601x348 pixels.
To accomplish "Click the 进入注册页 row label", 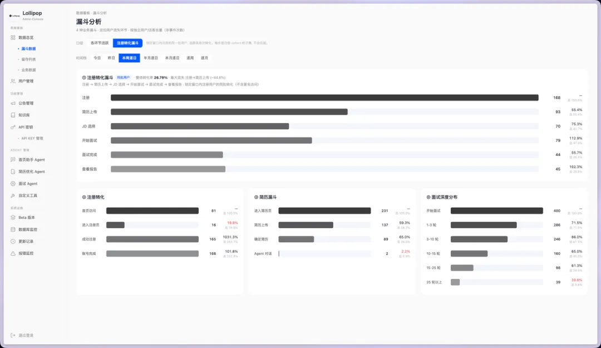I will (91, 225).
